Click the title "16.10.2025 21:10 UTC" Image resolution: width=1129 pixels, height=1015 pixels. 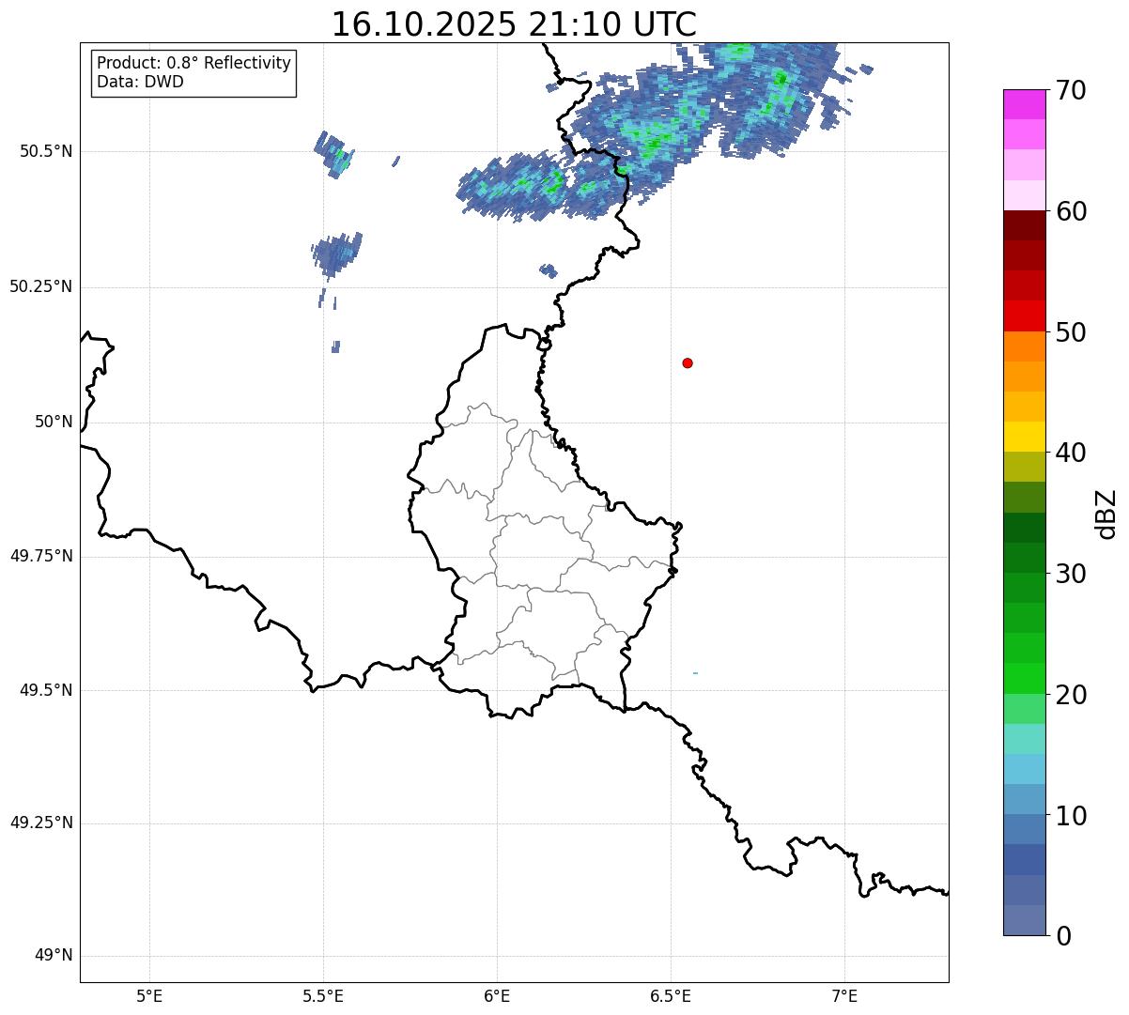pyautogui.click(x=514, y=24)
